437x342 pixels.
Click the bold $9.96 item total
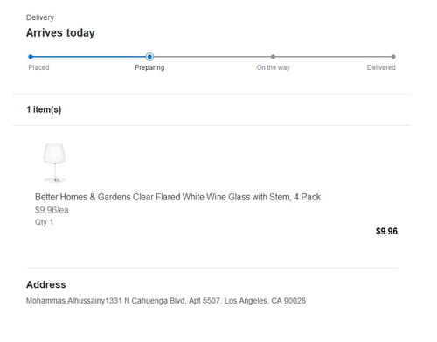(386, 231)
